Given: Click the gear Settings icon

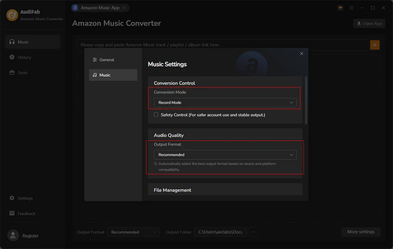Looking at the screenshot, I should click(x=12, y=198).
